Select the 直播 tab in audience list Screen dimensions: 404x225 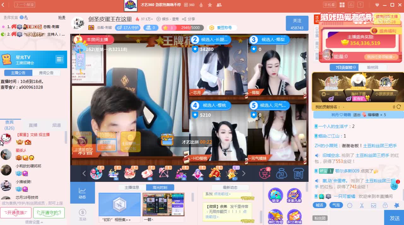33,125
